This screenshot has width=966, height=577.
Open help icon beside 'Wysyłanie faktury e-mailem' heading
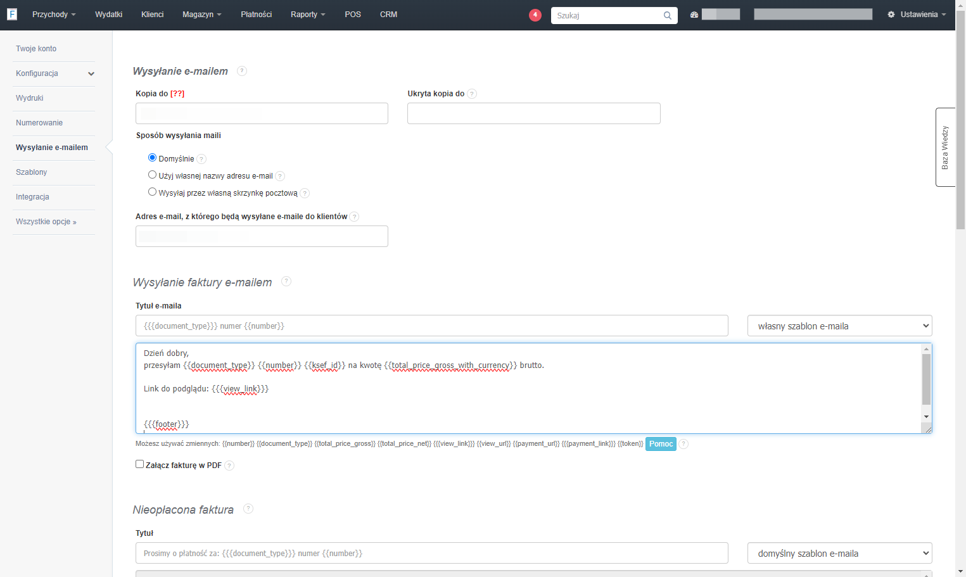pyautogui.click(x=286, y=281)
